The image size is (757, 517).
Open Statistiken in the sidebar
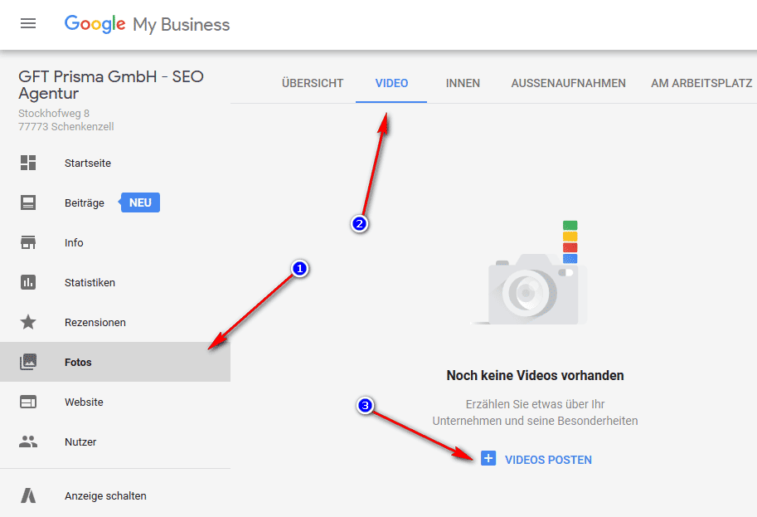(x=115, y=282)
